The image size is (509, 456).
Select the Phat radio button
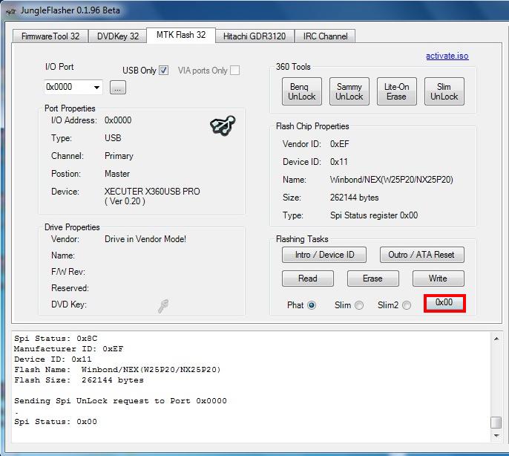(x=312, y=305)
